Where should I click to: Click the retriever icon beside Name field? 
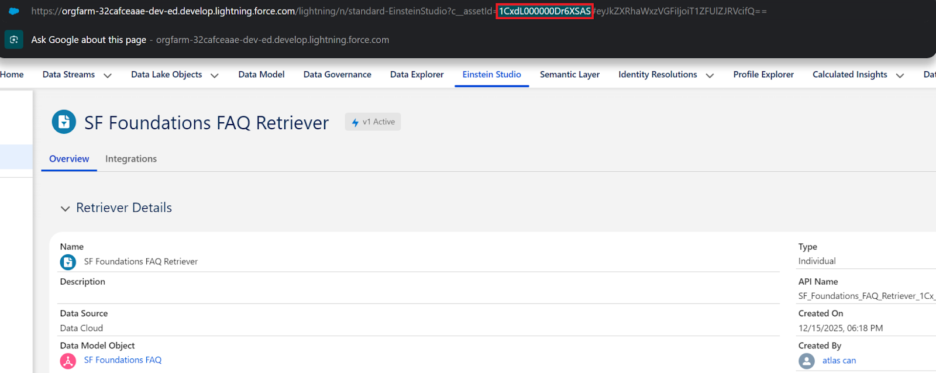click(x=68, y=262)
